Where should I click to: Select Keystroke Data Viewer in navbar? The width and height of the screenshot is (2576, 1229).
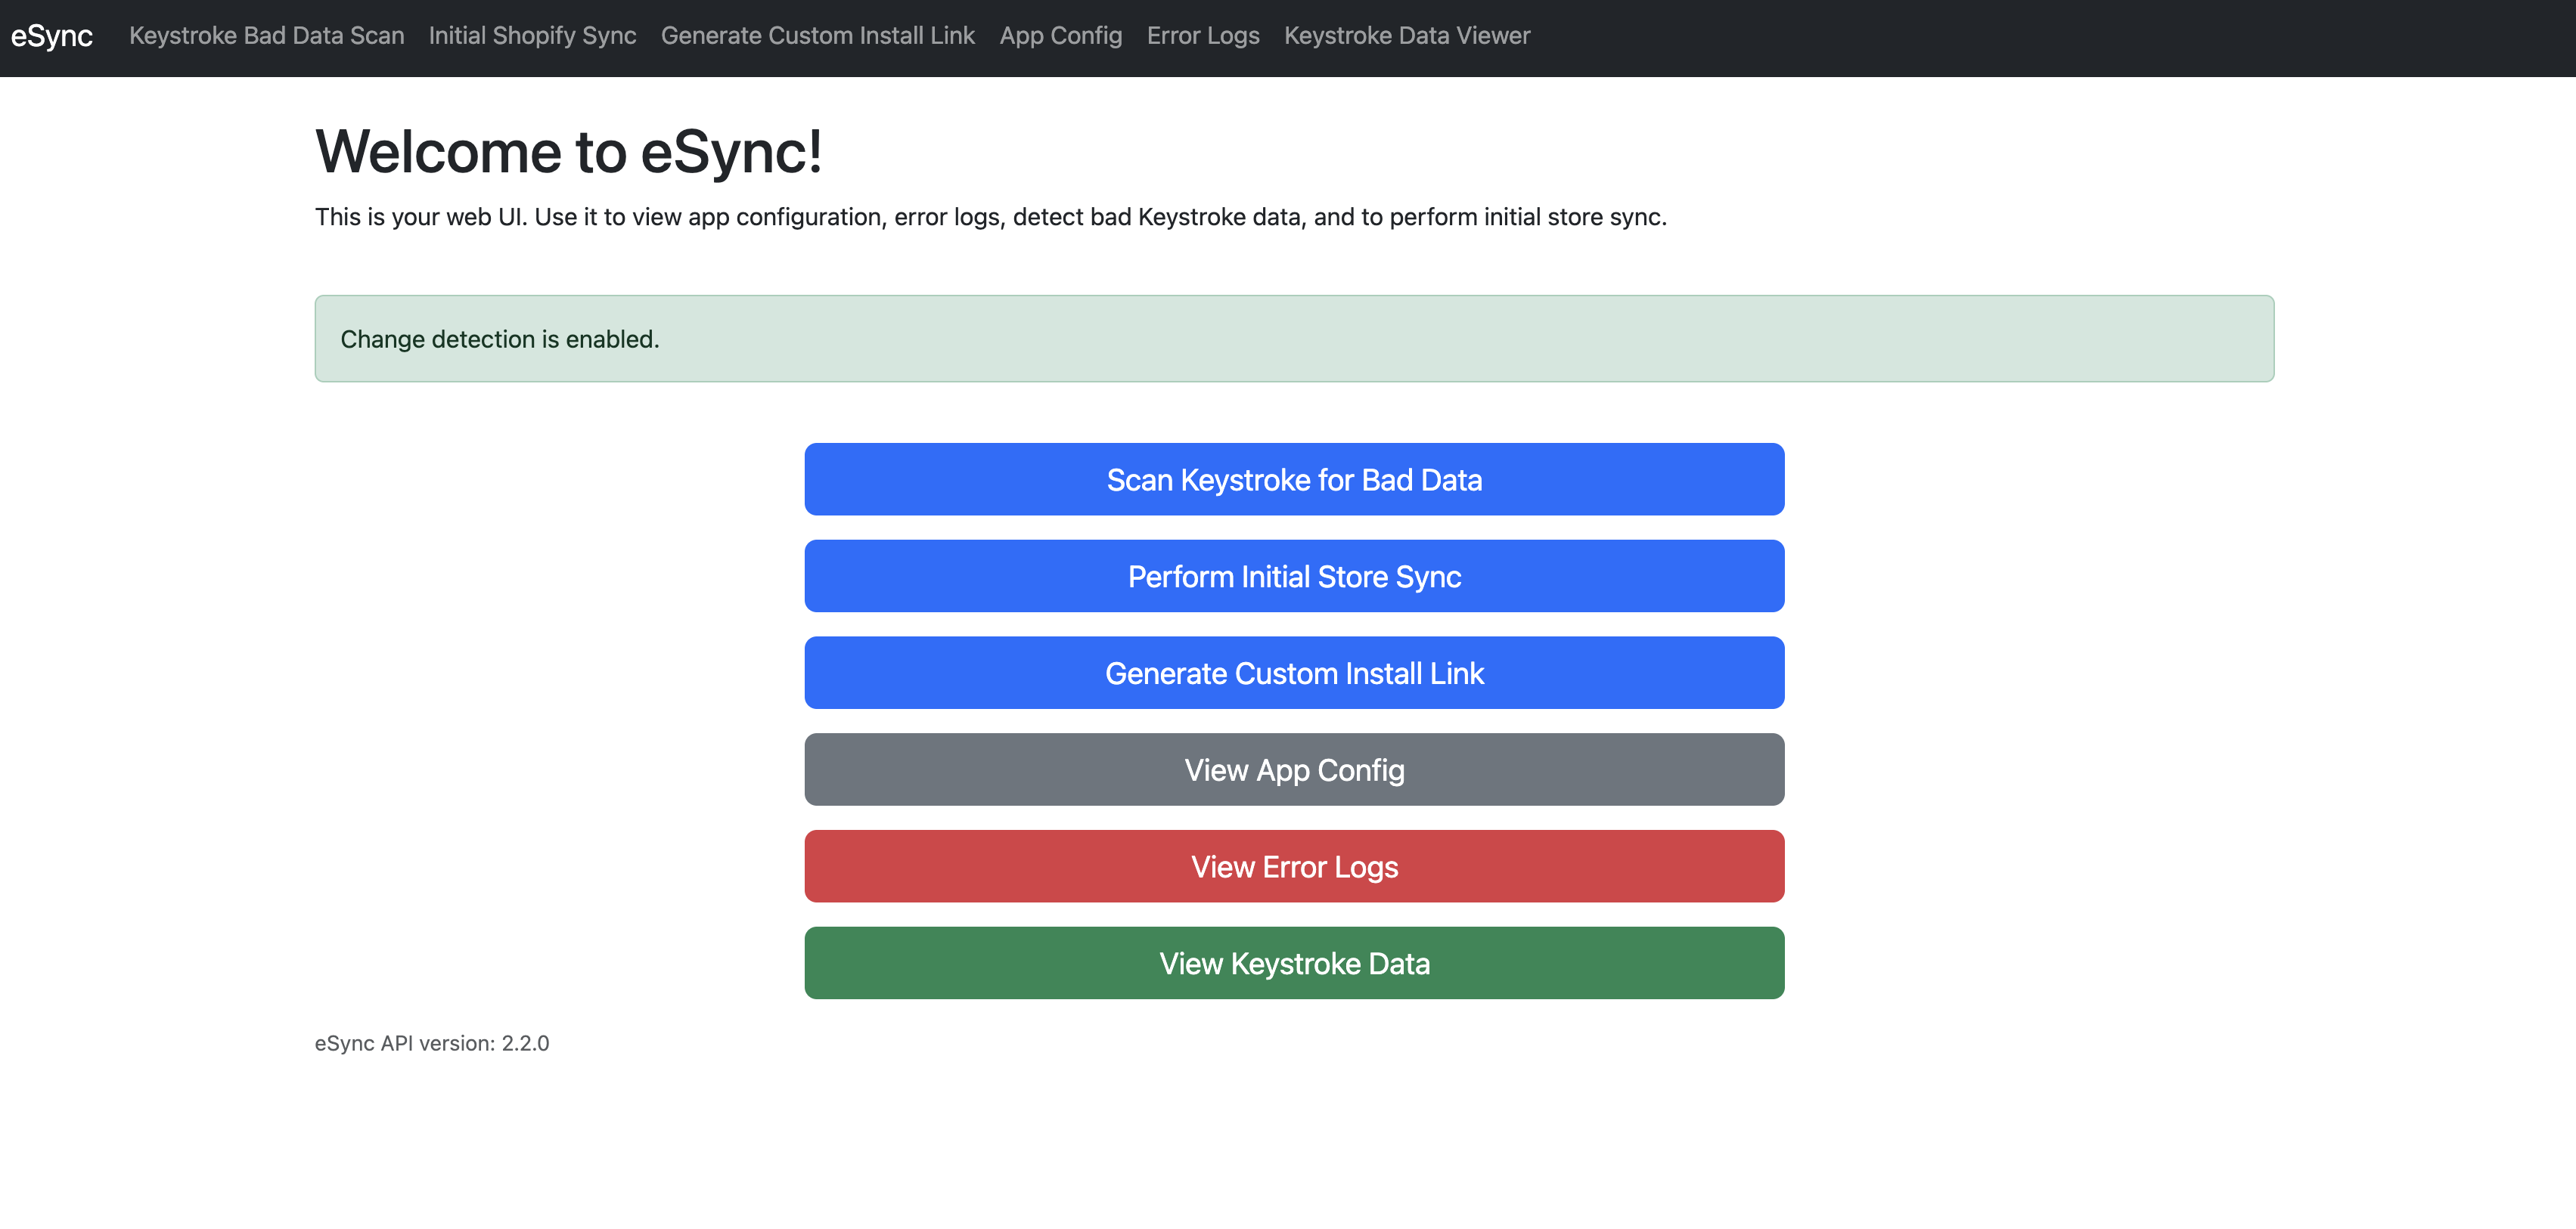1407,36
